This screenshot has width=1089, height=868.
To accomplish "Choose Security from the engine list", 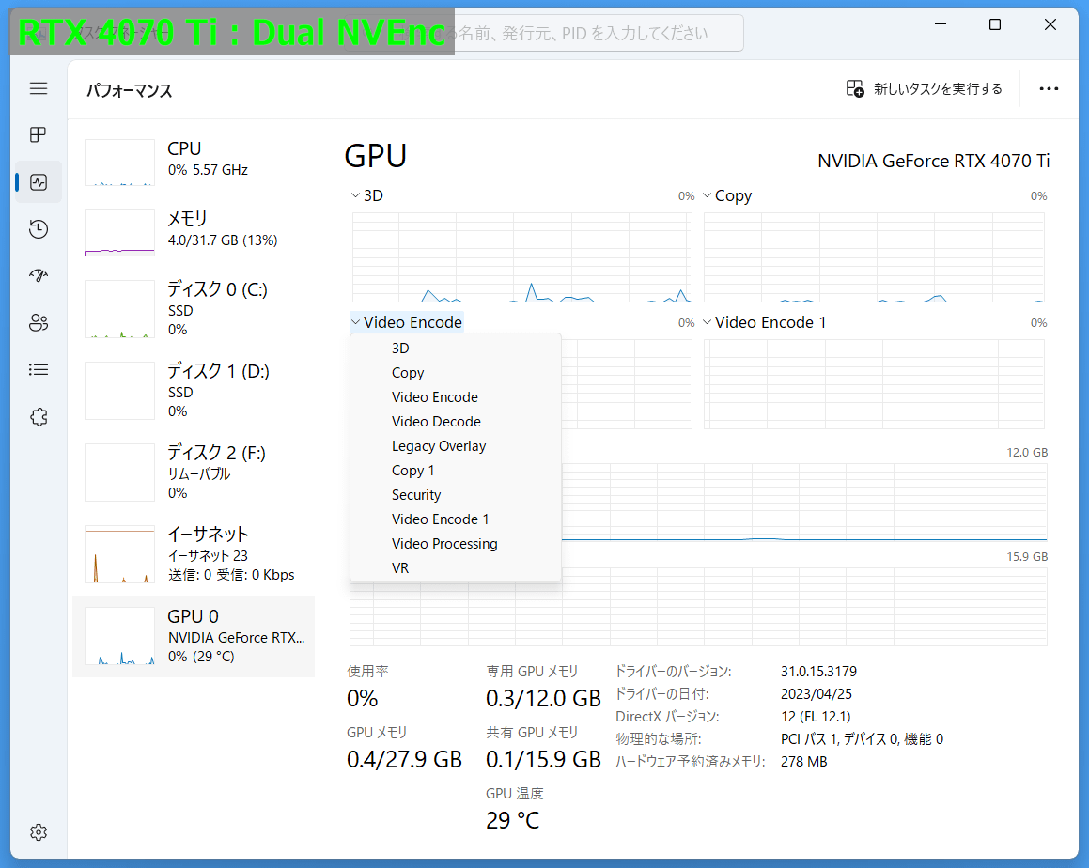I will [x=456, y=495].
